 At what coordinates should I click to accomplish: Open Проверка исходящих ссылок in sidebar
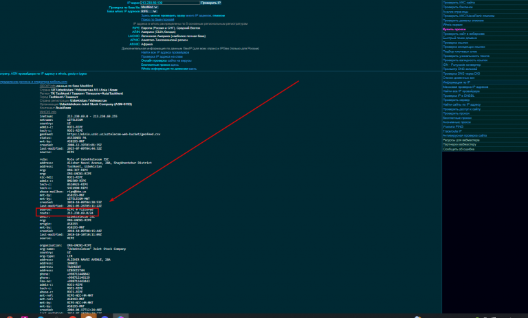coord(463,47)
